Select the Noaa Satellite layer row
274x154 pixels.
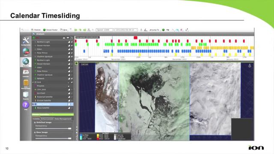(53, 108)
